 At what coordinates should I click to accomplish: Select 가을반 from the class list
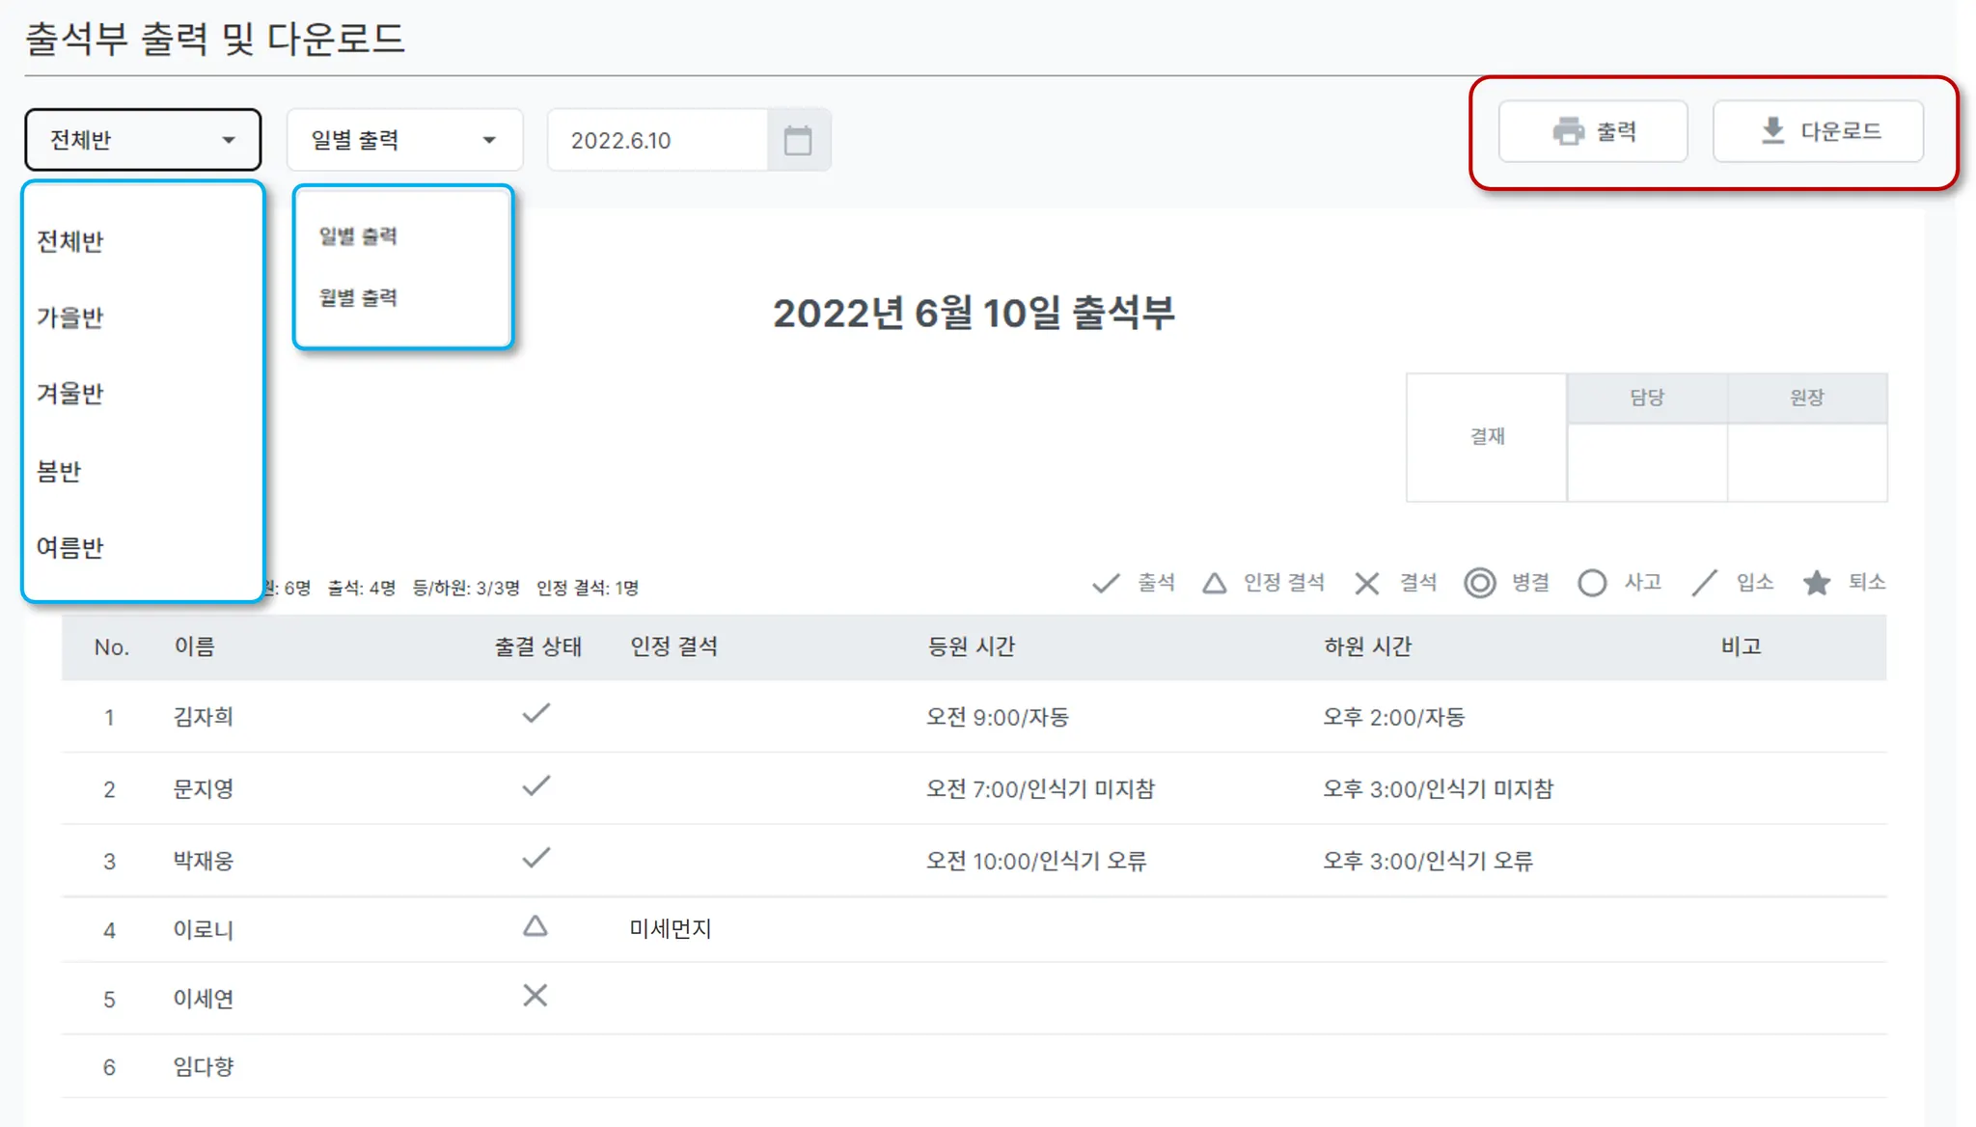click(70, 317)
